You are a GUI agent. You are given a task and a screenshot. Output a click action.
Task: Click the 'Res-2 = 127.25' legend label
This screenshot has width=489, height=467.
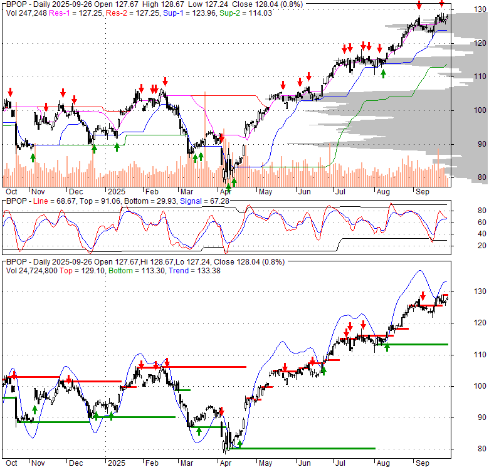pos(133,13)
